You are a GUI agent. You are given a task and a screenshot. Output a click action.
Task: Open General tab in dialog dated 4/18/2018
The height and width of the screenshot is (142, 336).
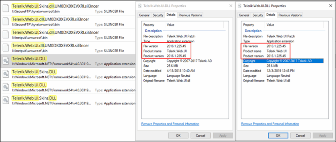[144, 15]
